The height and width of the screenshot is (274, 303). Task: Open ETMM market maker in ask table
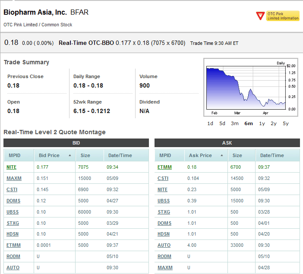(164, 167)
